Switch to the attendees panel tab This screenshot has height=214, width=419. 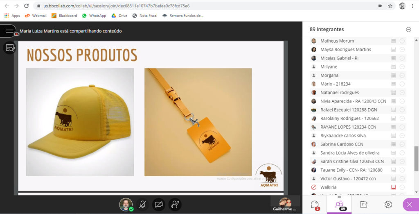(x=339, y=204)
